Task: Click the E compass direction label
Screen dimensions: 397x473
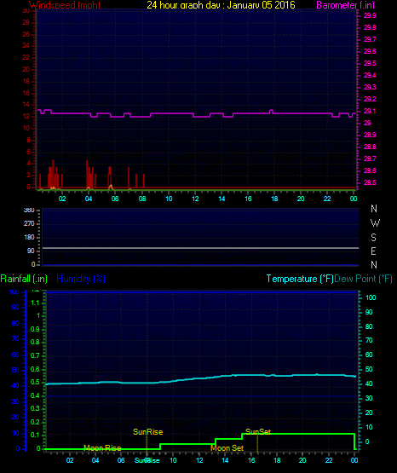Action: (x=373, y=251)
